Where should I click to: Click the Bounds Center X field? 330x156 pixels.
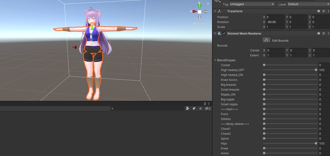pos(275,50)
